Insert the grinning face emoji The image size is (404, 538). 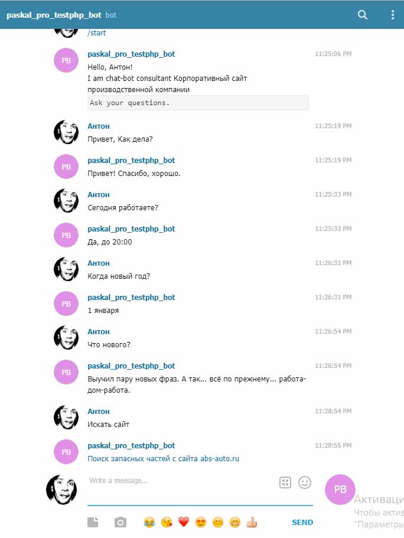pyautogui.click(x=235, y=522)
